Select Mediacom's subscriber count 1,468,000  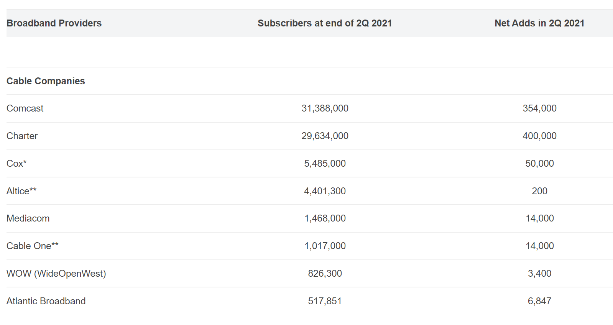(x=325, y=218)
